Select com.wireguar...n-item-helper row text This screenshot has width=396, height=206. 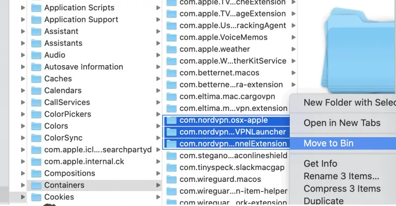point(234,191)
